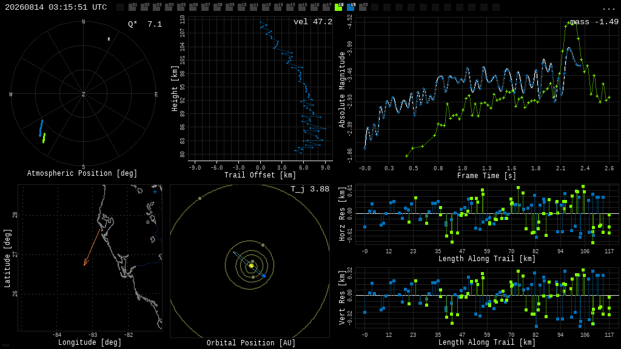Click the Q* 7.1 quality label

(x=145, y=24)
